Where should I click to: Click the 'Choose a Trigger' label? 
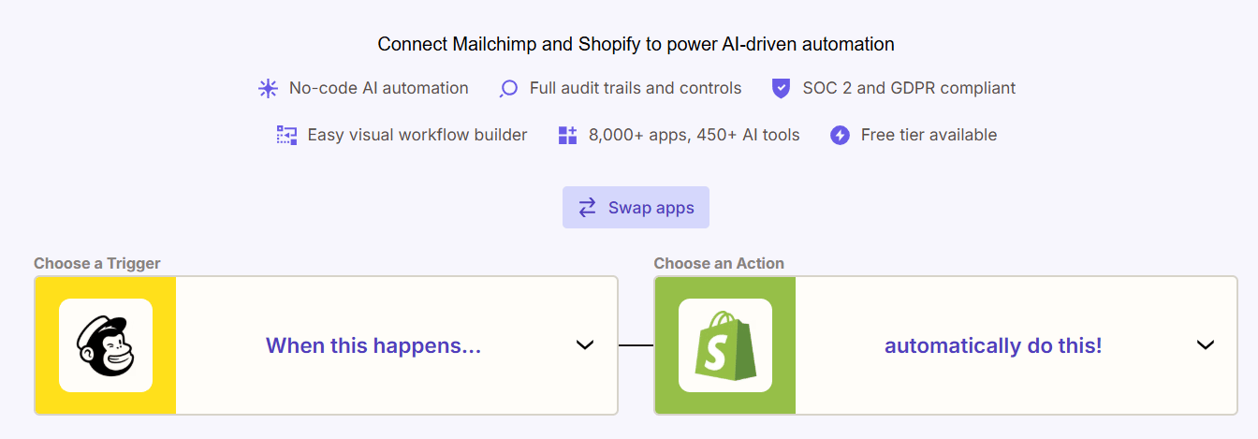coord(97,263)
